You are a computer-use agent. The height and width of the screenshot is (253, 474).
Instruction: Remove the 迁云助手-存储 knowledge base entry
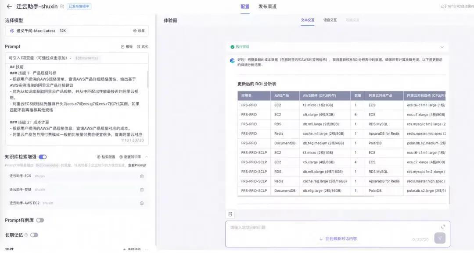coord(142,190)
